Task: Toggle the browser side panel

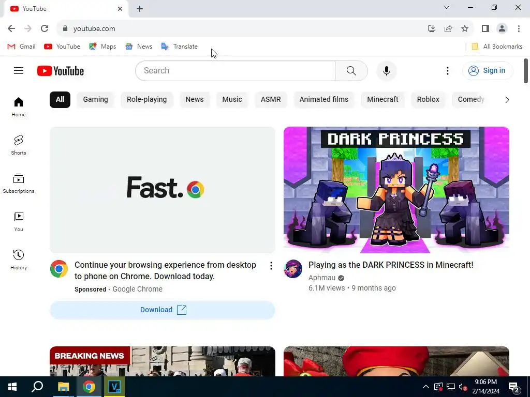Action: point(485,29)
